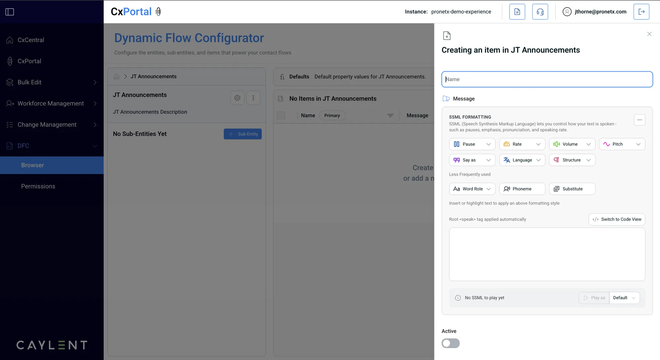
Task: Click the Defaults lock icon
Action: pyautogui.click(x=282, y=77)
